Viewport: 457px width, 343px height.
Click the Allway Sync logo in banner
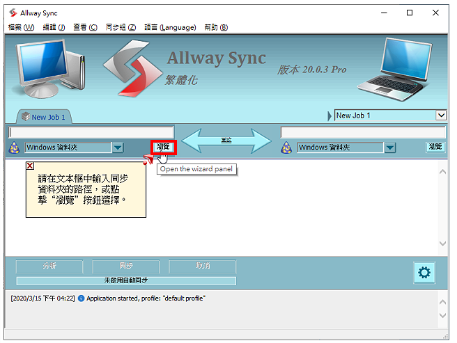[x=132, y=68]
